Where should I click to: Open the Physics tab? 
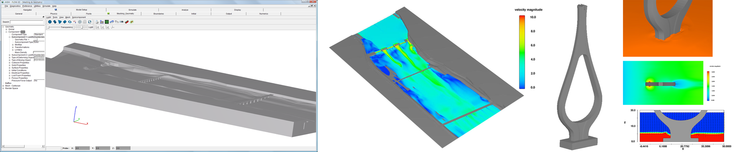pos(54,13)
